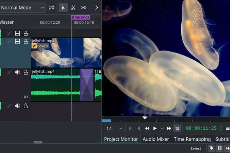Screen dimensions: 230x153
Task: Lock the jellyfish.mp4 video track
Action: tap(26, 41)
